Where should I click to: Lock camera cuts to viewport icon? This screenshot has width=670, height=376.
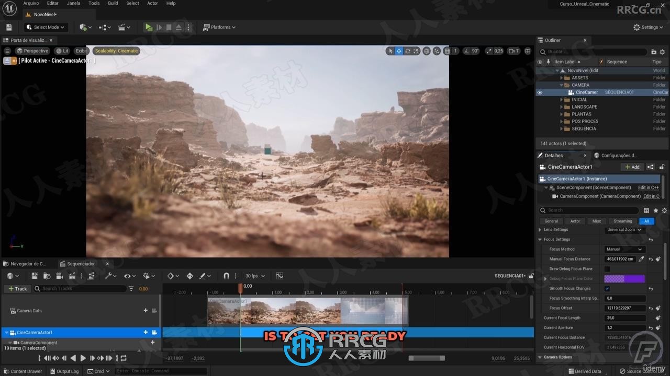[x=154, y=311]
